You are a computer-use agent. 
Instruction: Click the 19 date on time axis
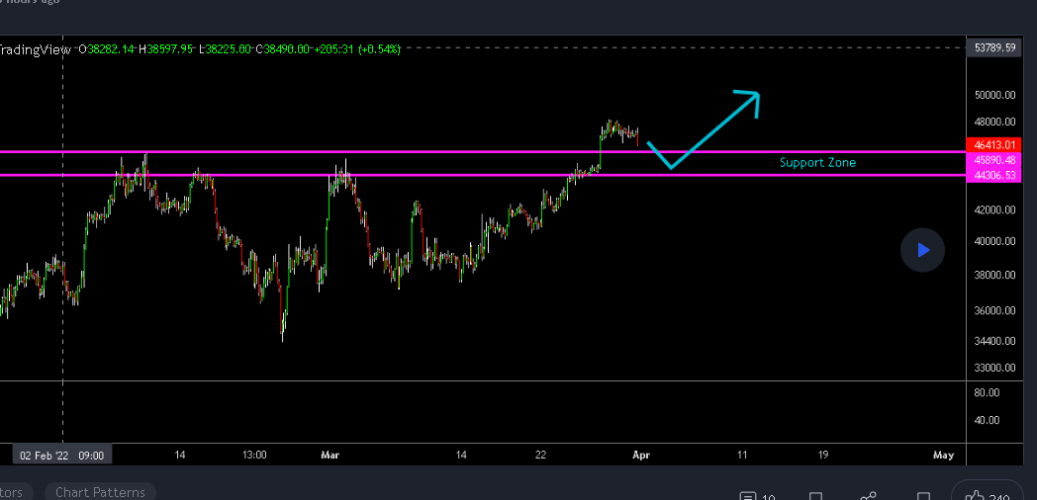tap(822, 456)
